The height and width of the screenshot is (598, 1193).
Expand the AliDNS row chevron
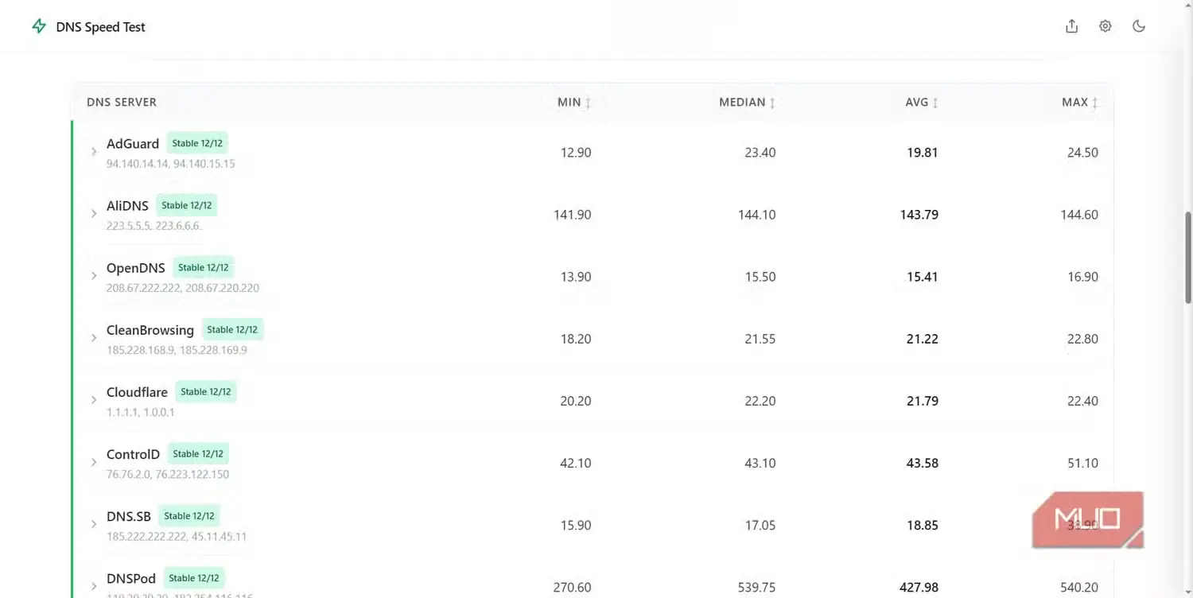click(94, 213)
